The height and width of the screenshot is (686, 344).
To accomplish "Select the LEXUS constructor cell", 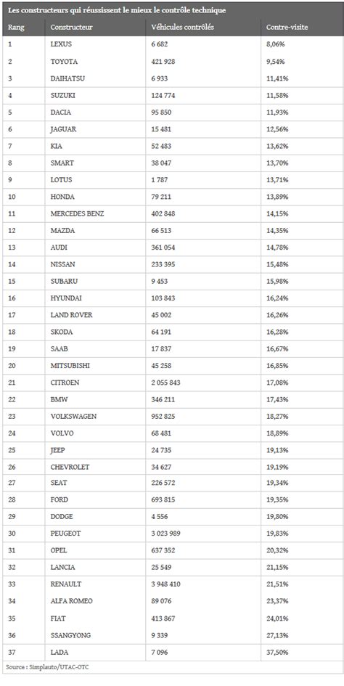I will tap(61, 44).
